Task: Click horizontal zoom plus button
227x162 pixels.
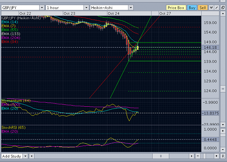Action: coord(216,156)
